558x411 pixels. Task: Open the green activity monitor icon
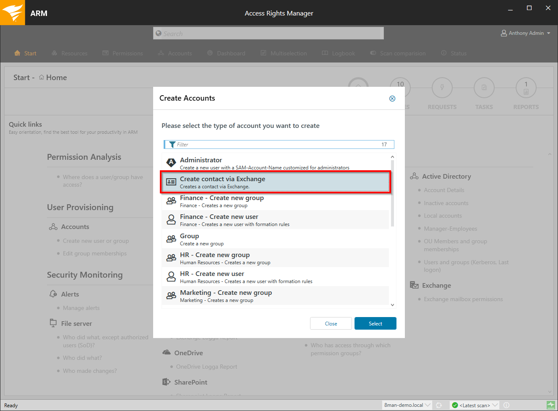pyautogui.click(x=551, y=405)
